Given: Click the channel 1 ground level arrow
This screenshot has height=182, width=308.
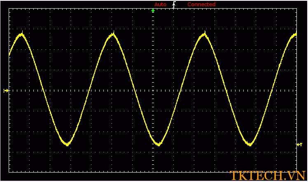Looking at the screenshot, I should point(6,90).
